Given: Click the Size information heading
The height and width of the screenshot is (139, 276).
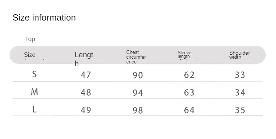Looking at the screenshot, I should pyautogui.click(x=44, y=18).
